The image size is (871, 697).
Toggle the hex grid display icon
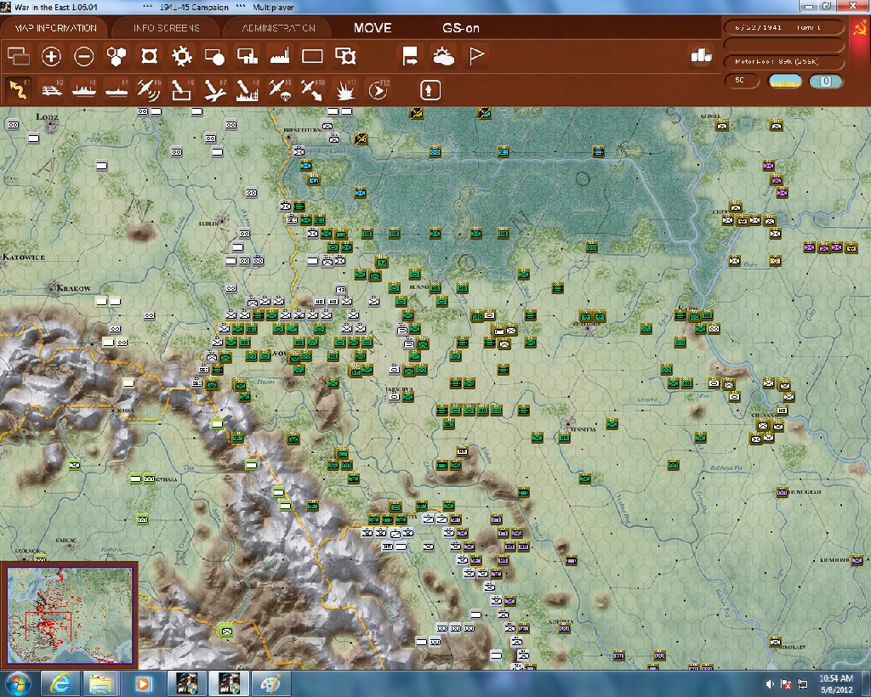pyautogui.click(x=117, y=56)
